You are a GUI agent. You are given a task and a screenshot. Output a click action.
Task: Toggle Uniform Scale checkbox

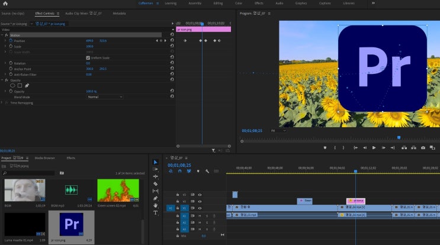[x=88, y=58]
